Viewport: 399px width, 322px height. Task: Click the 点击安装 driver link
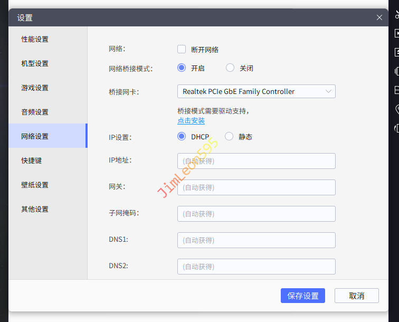point(191,120)
